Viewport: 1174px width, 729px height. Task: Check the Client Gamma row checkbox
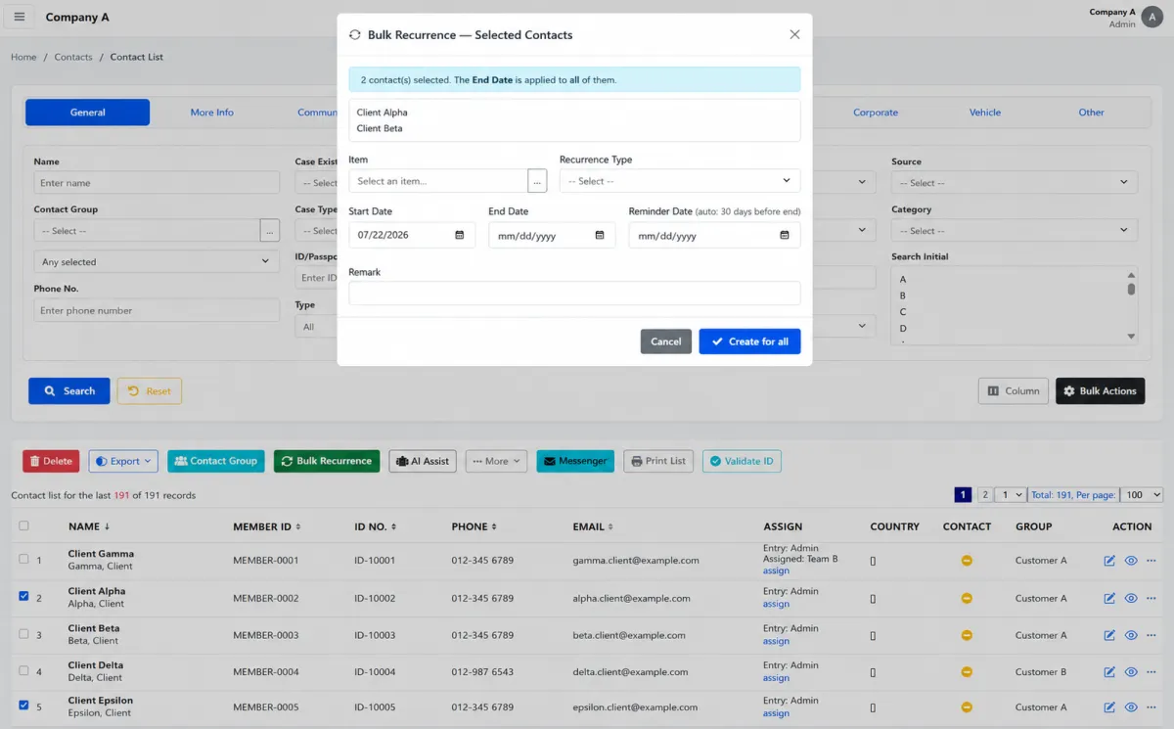point(23,559)
